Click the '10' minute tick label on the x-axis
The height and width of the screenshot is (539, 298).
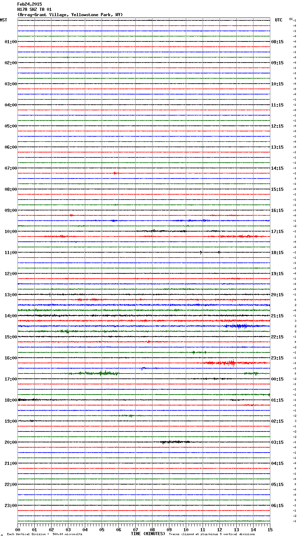tap(186, 530)
